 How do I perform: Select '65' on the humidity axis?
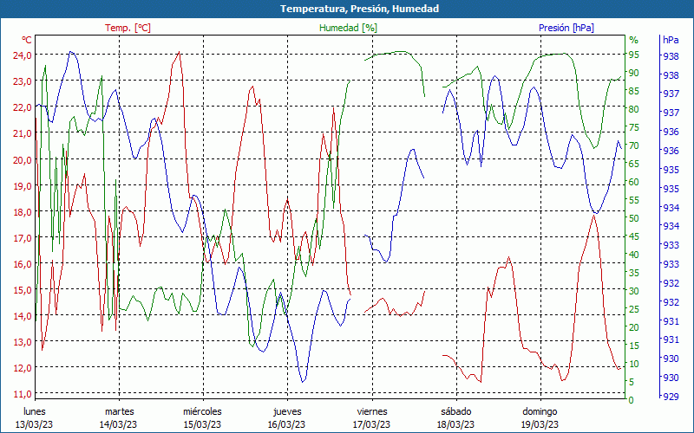tap(634, 164)
